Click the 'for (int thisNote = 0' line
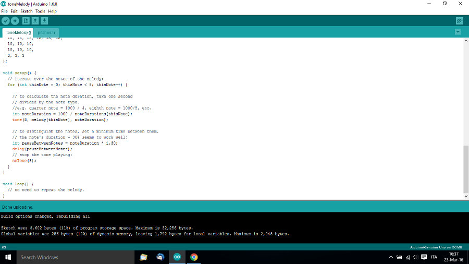 coord(68,85)
